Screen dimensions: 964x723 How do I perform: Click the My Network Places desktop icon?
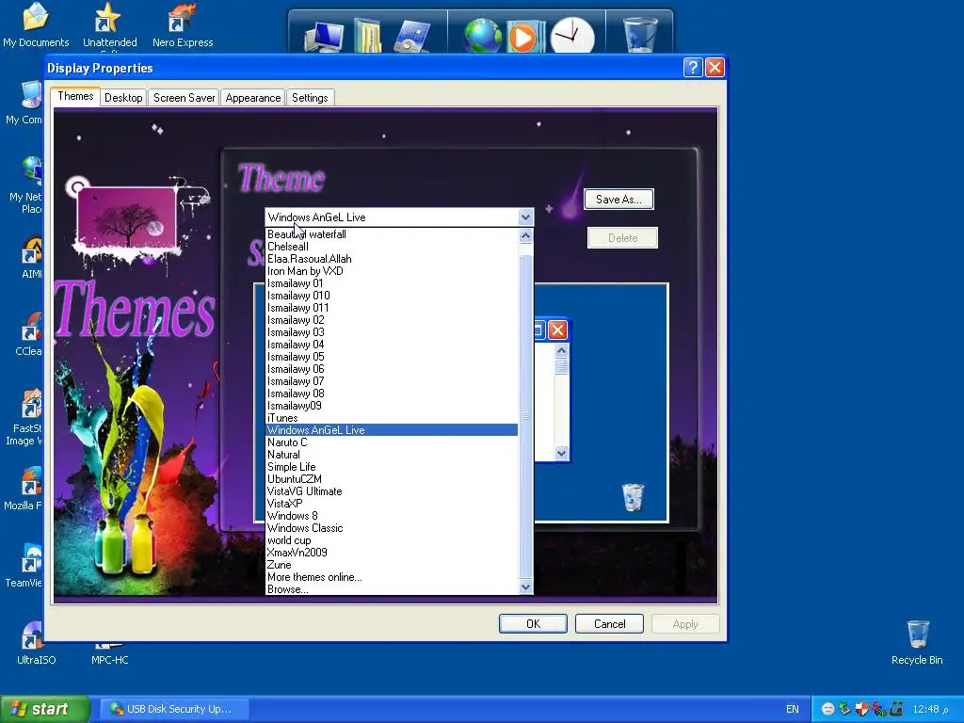tap(25, 185)
